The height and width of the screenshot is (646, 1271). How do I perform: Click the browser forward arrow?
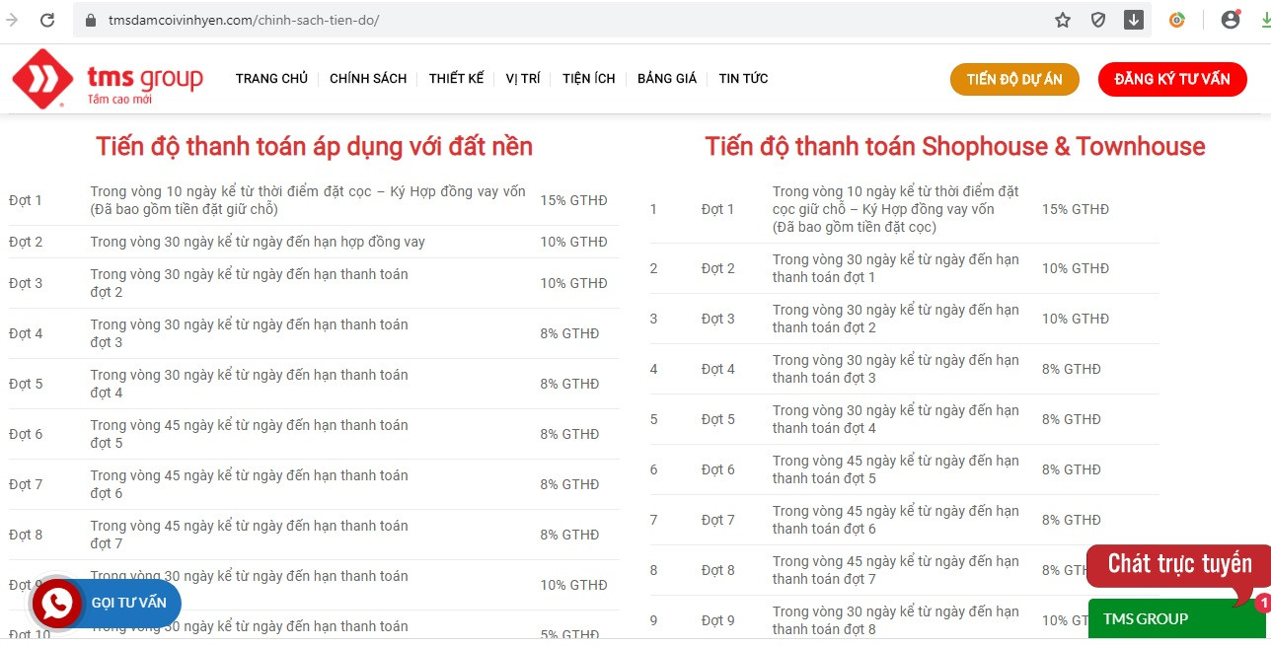[12, 20]
